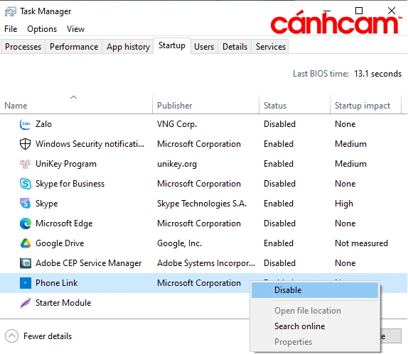Select the Microsoft Edge row name
The height and width of the screenshot is (354, 408).
tap(64, 223)
